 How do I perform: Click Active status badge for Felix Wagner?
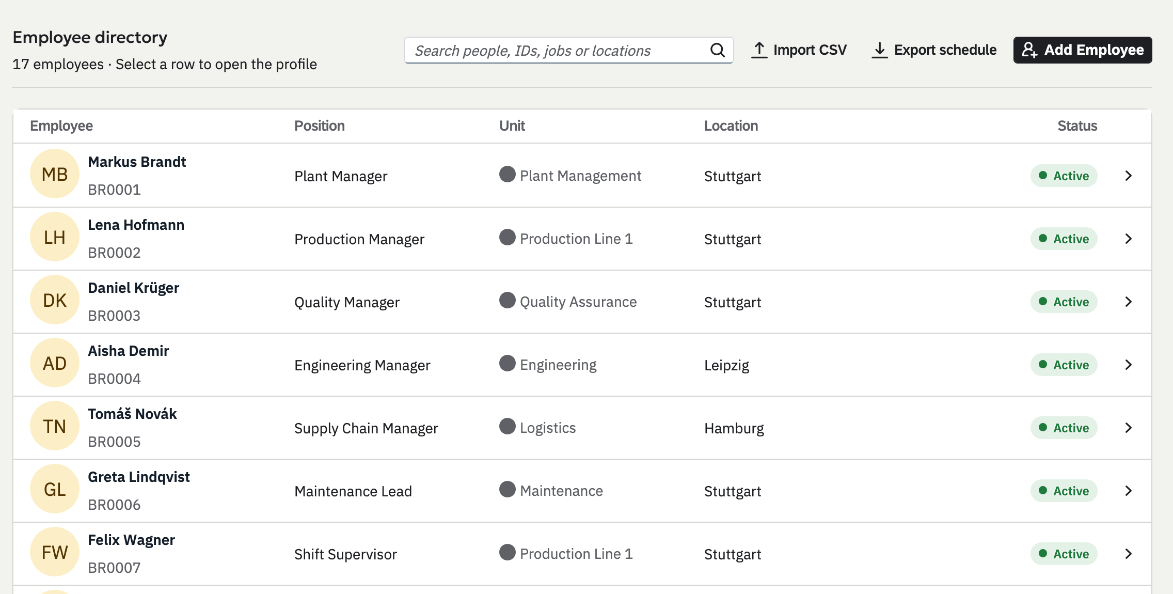pyautogui.click(x=1064, y=554)
